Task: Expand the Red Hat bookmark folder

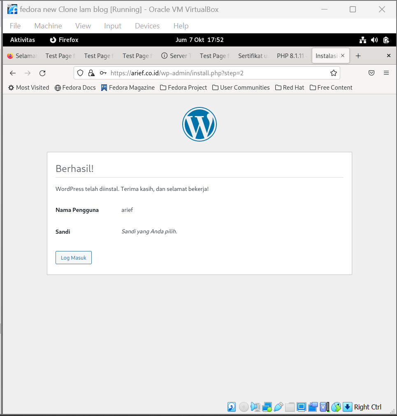Action: 290,88
